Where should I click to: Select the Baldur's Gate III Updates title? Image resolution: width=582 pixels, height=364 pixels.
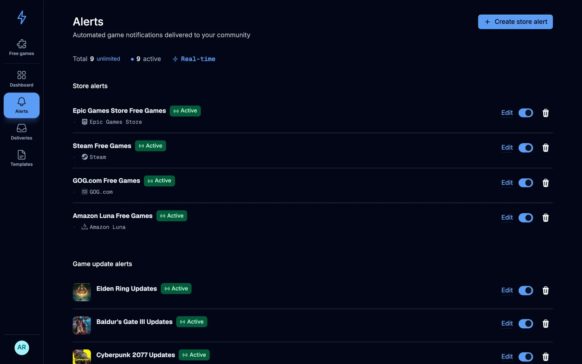coord(134,322)
